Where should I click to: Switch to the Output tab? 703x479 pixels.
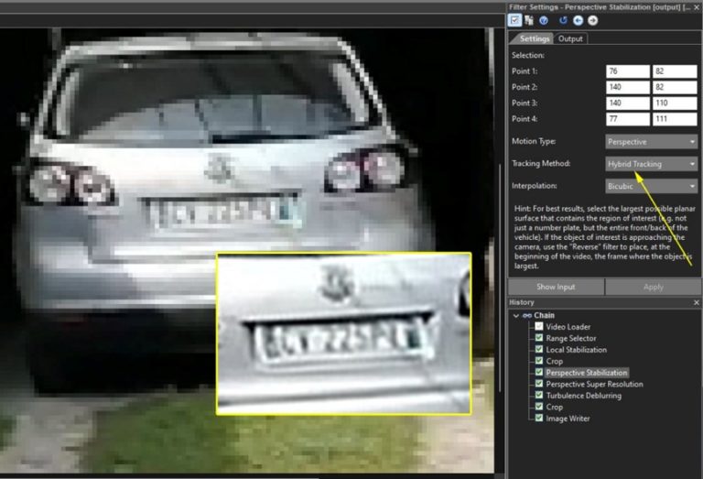570,39
